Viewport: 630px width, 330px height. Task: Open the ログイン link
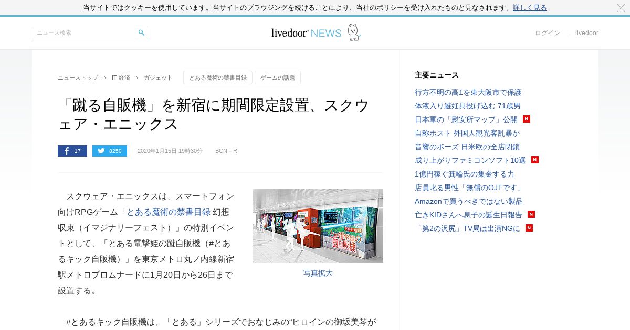[x=548, y=33]
